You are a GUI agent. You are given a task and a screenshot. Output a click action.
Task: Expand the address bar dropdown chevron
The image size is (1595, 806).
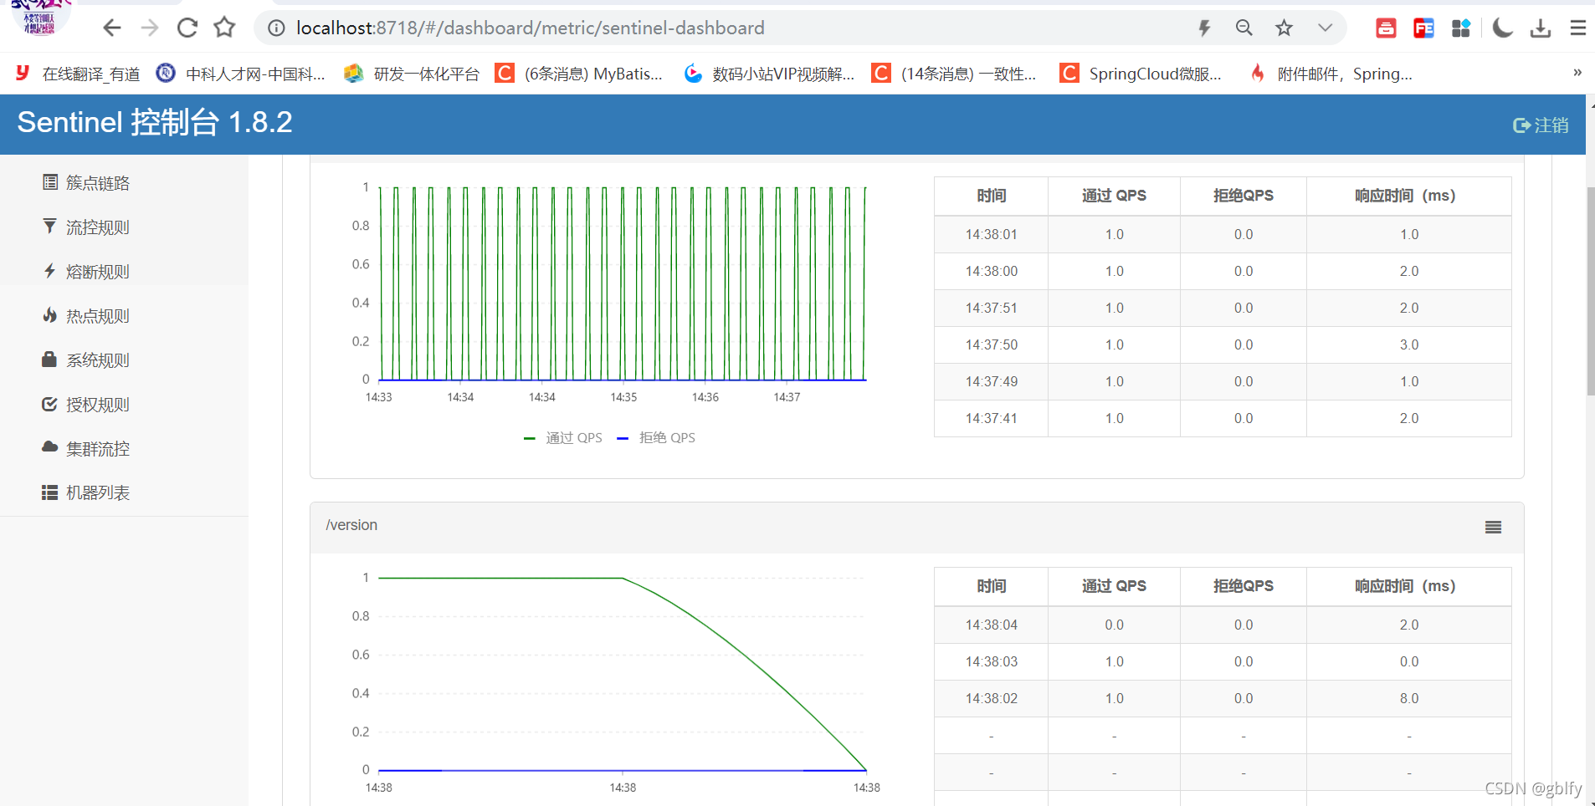[1325, 28]
